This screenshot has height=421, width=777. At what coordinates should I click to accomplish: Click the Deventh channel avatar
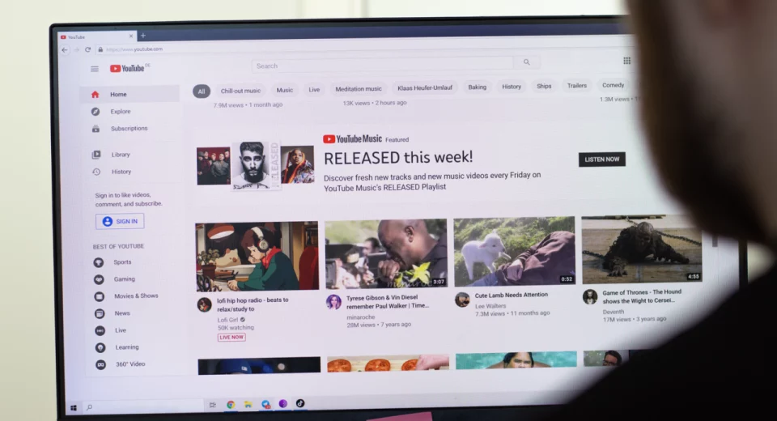[590, 296]
